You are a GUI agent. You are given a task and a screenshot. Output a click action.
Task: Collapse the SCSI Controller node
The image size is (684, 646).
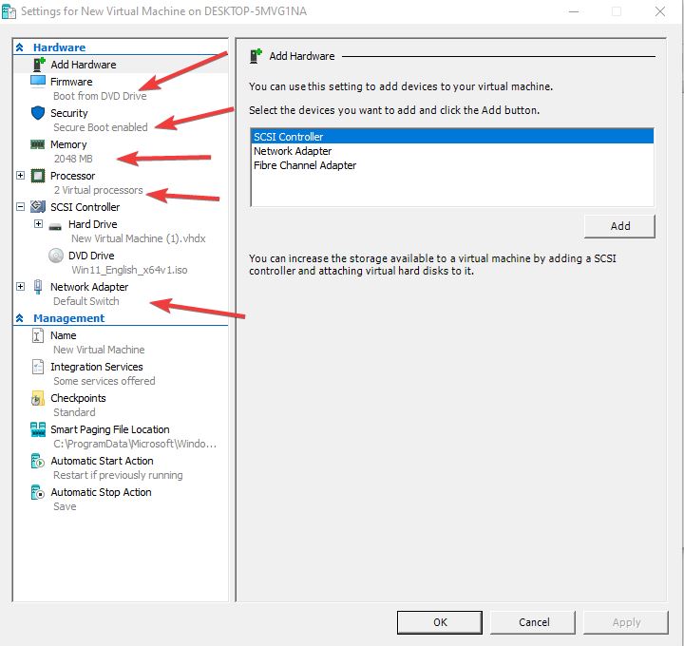(21, 207)
